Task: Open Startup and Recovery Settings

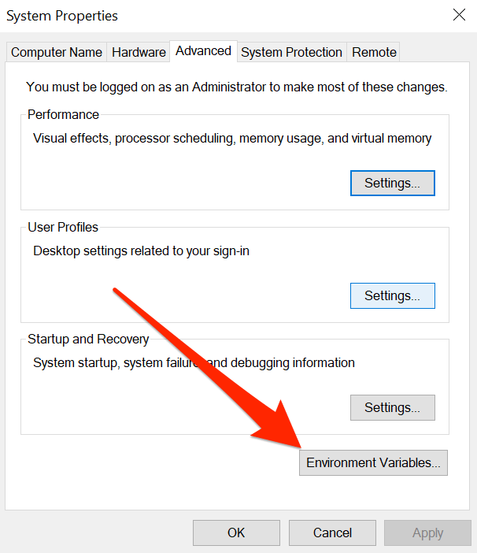Action: tap(392, 407)
